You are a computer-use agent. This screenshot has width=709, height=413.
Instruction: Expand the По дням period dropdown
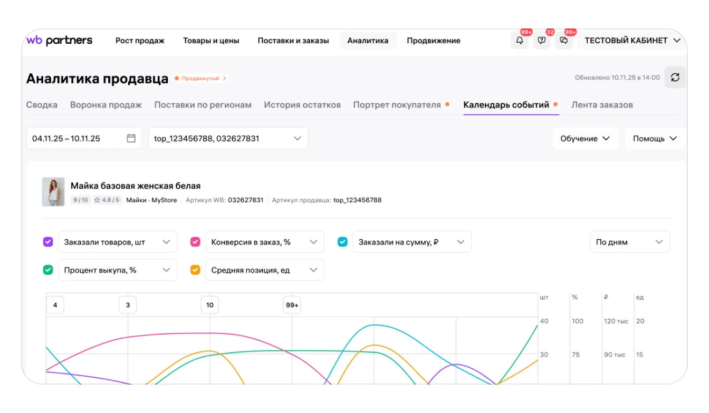coord(629,242)
